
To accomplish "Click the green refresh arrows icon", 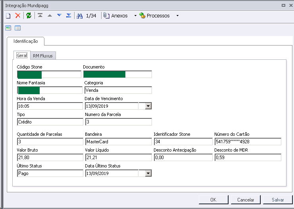I will (29, 15).
